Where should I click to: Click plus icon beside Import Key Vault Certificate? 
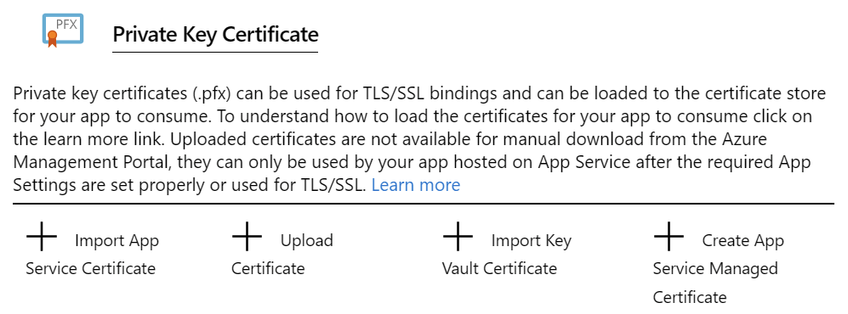(x=458, y=236)
